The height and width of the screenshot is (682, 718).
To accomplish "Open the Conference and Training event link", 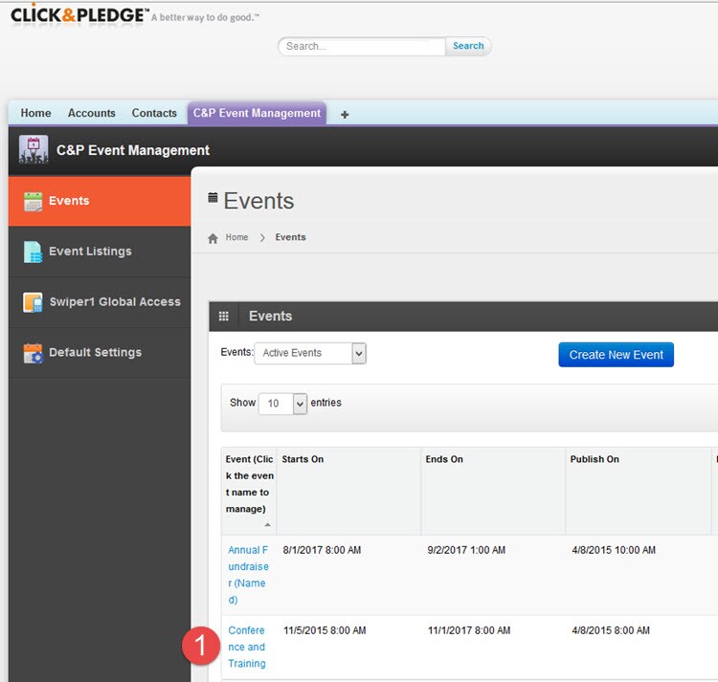I will 247,647.
